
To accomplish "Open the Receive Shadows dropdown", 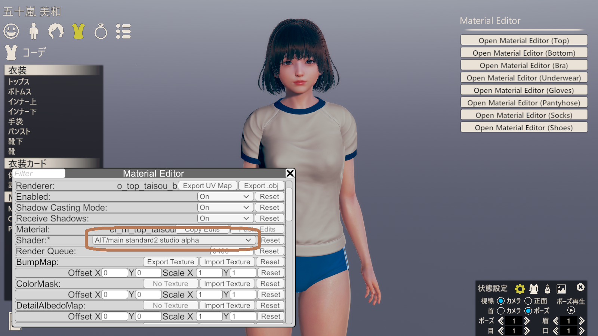I will pyautogui.click(x=224, y=218).
